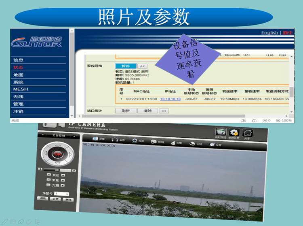Click 注销 to log out
This screenshot has width=303, height=226.
[x=18, y=111]
